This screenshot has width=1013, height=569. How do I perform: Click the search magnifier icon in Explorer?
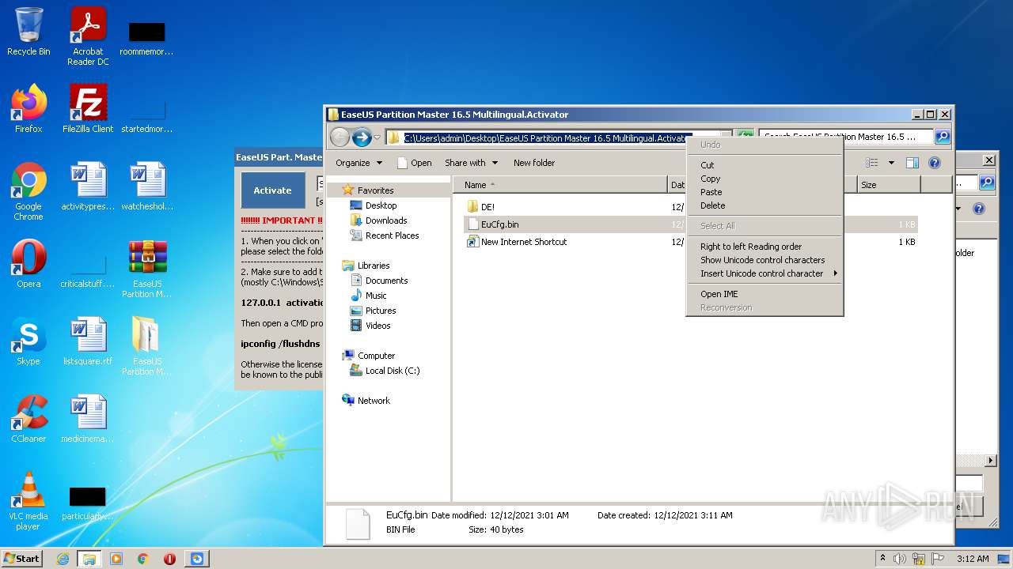click(943, 137)
